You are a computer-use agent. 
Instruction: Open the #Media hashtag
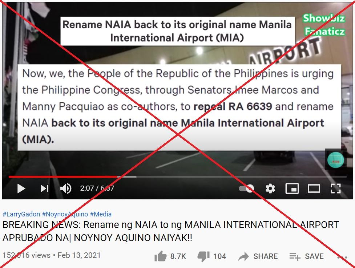(x=101, y=214)
